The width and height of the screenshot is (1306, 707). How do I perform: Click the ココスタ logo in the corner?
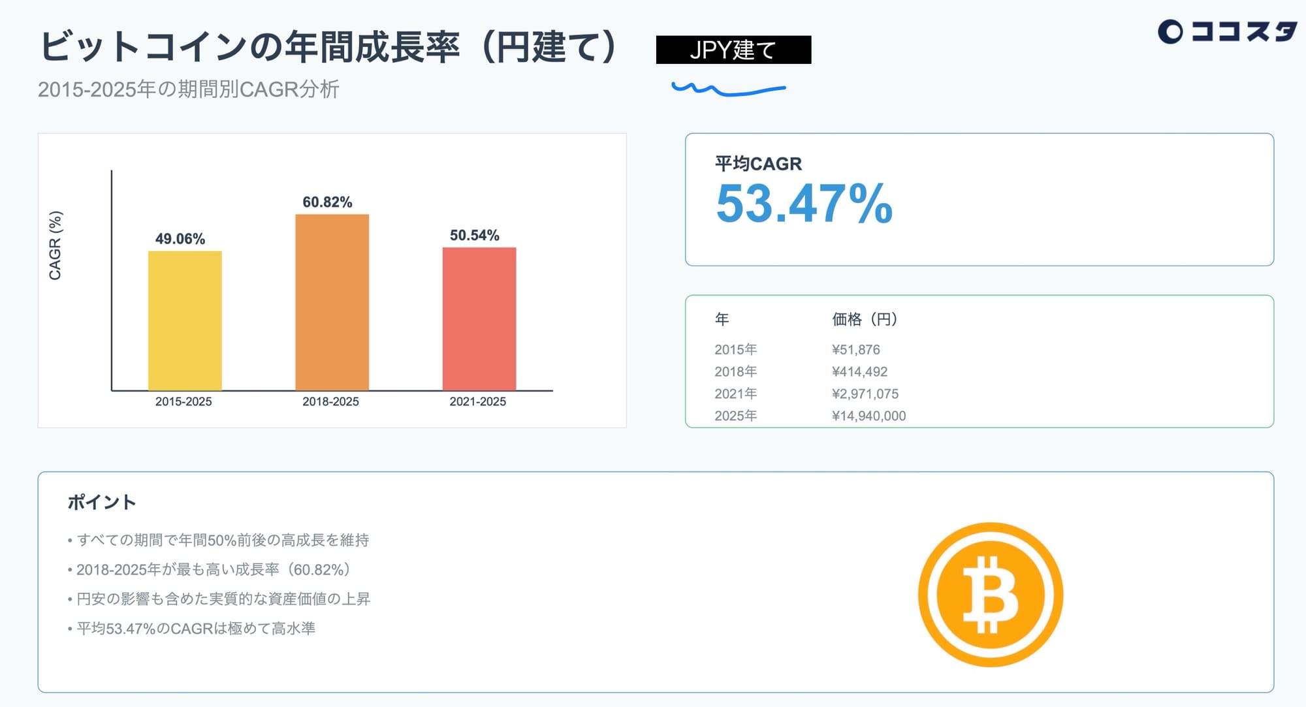coord(1227,31)
